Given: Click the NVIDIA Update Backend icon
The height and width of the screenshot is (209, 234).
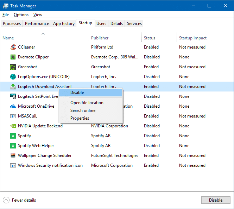Looking at the screenshot, I should [x=13, y=126].
